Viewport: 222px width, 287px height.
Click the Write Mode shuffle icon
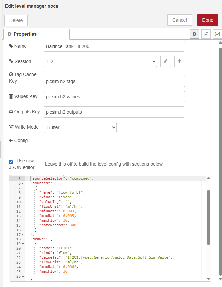[11, 127]
